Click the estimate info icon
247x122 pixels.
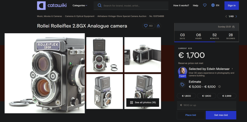[x=219, y=87]
